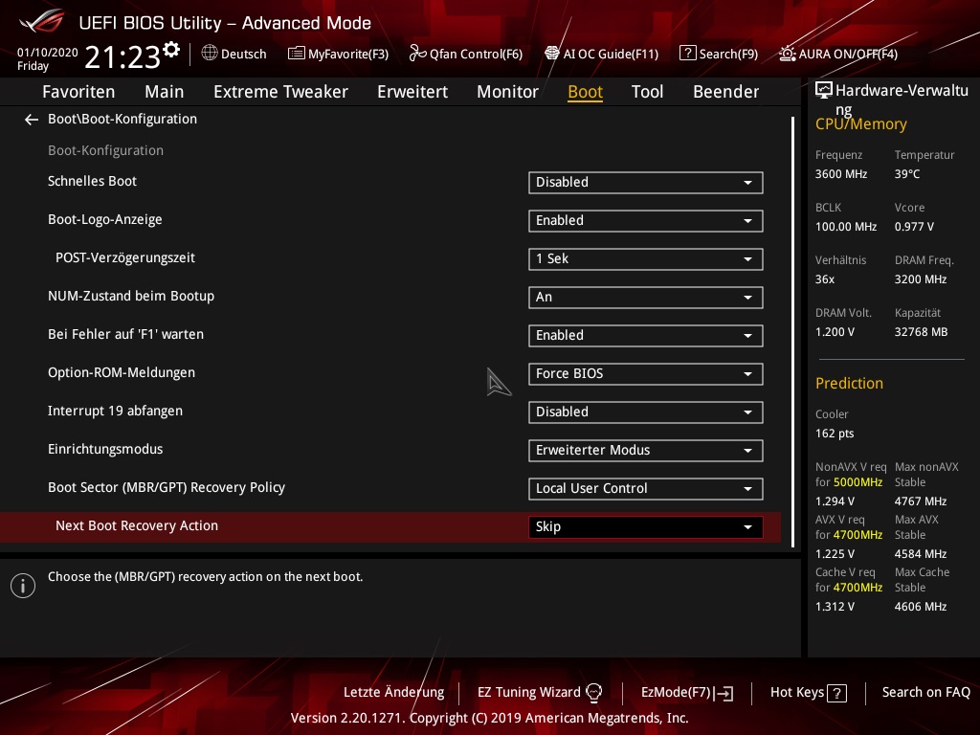Click the 21:23 clock display

122,57
